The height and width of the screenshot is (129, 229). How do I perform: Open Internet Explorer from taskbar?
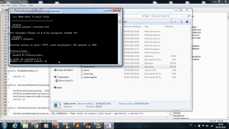click(15, 126)
